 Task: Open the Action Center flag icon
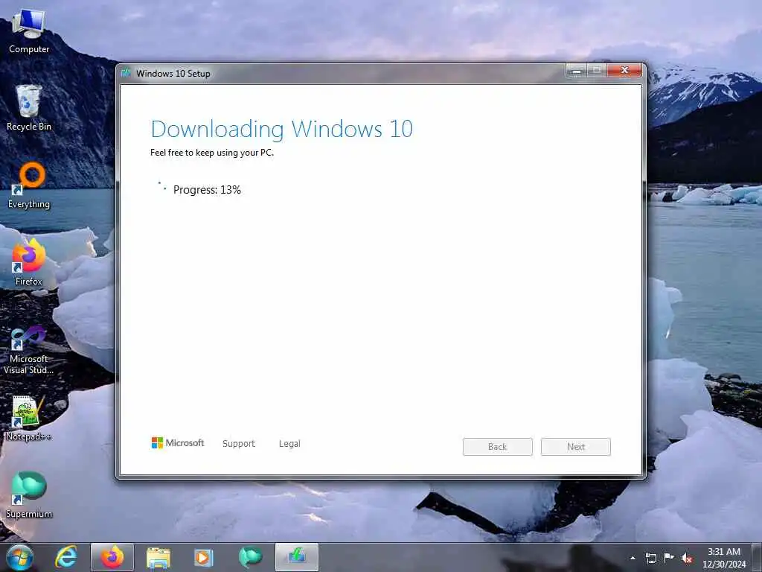[x=669, y=558]
